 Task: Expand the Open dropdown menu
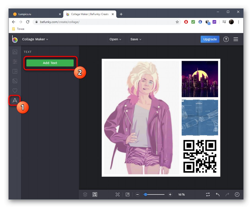115,39
